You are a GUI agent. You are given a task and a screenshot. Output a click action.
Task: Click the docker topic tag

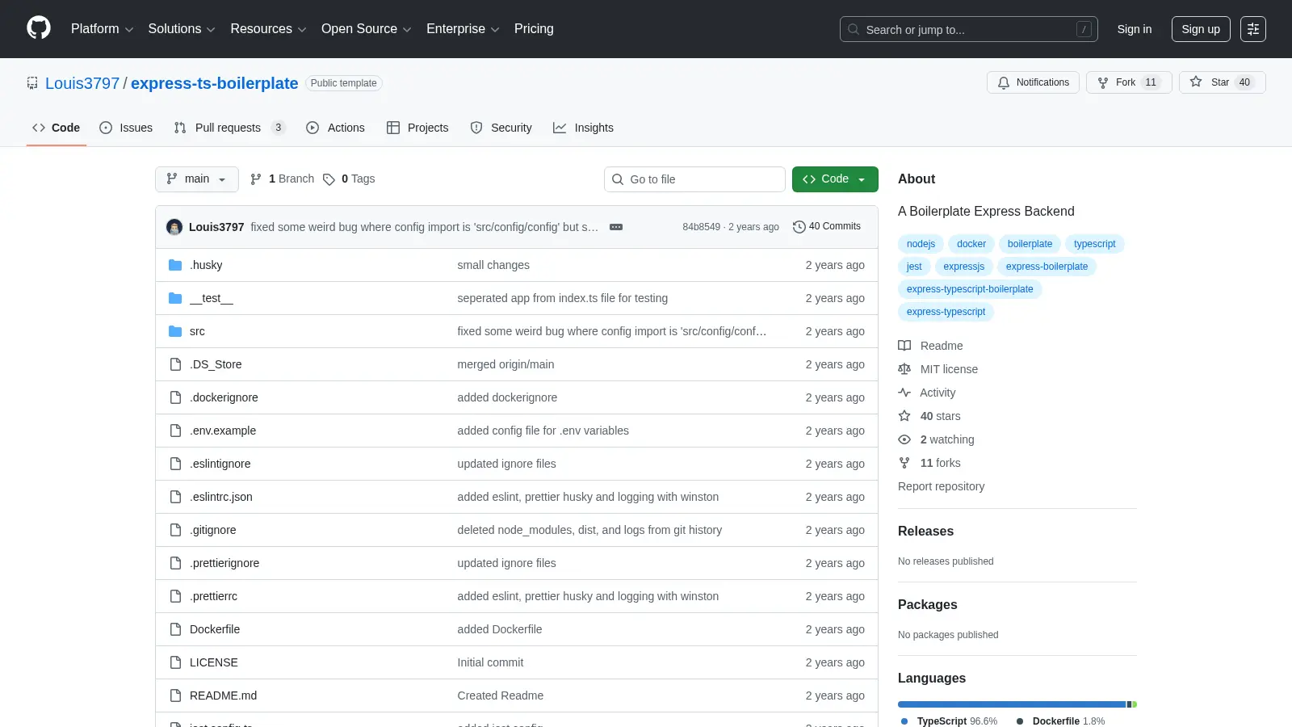(971, 244)
